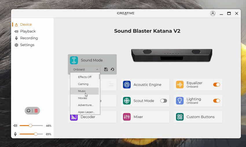Click the Katana V2 soundbar image

click(172, 55)
